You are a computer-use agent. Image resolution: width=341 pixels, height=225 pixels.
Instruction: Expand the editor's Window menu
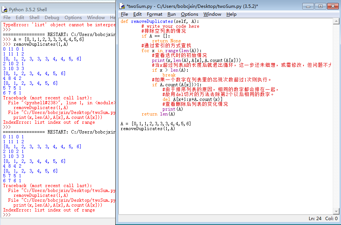(212, 14)
